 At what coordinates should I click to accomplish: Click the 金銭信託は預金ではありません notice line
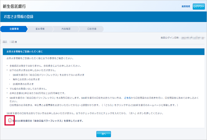point(37,65)
